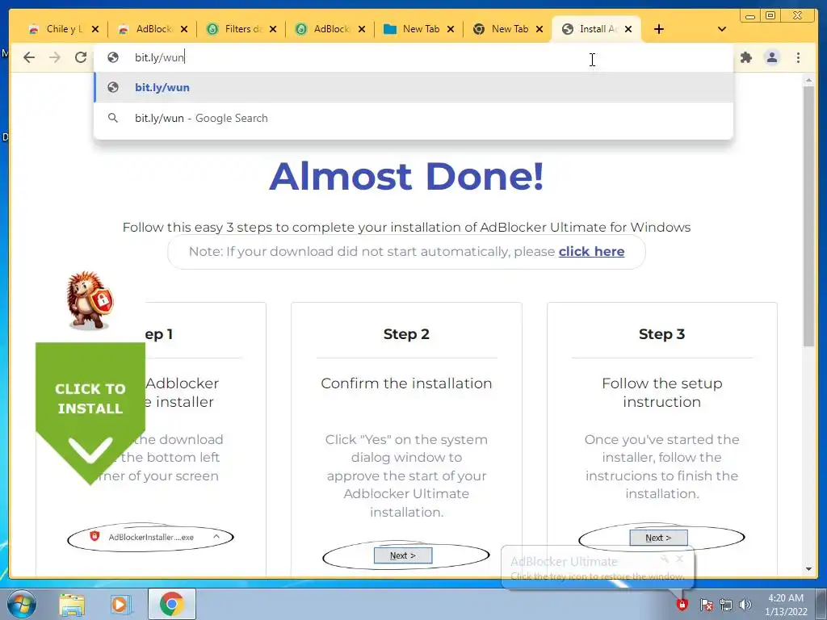
Task: Close the New Tab with Chrome icon
Action: point(539,29)
